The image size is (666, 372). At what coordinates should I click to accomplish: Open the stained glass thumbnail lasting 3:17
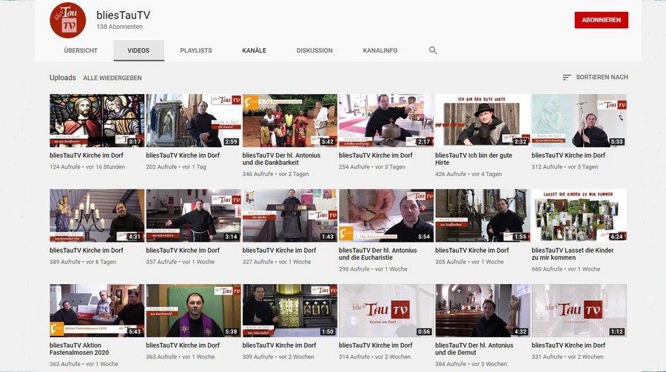click(x=97, y=121)
